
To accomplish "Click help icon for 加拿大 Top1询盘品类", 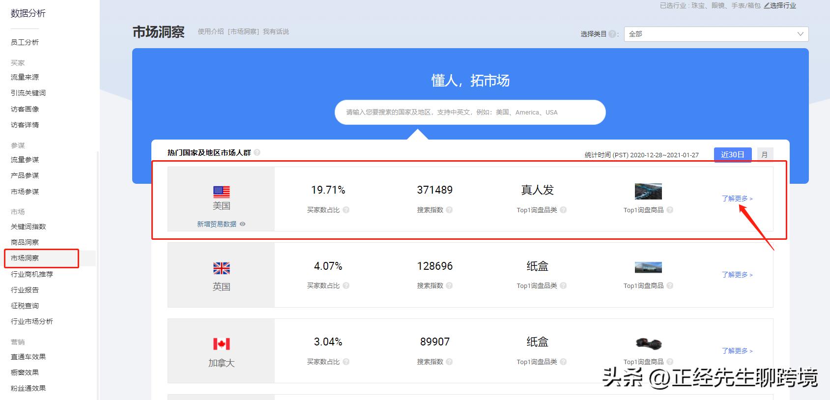I will pos(563,362).
